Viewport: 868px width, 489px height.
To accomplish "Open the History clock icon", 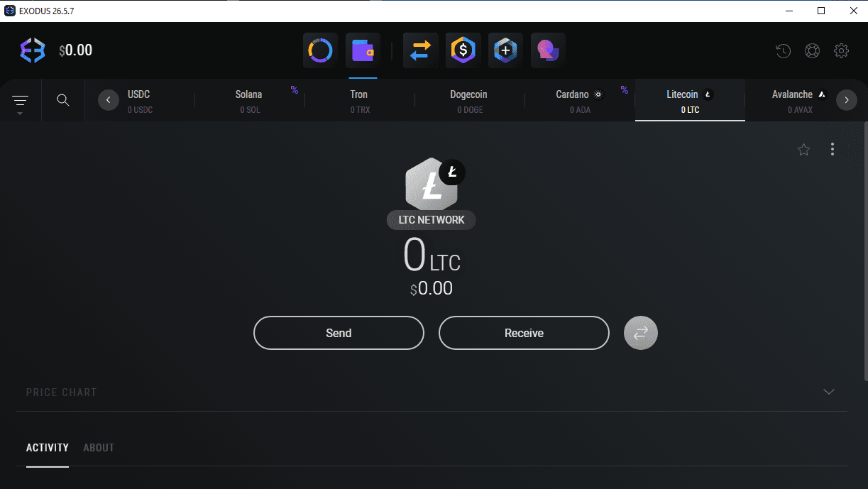I will click(x=783, y=50).
